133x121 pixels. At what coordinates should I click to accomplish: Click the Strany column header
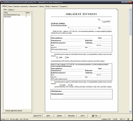click(x=28, y=13)
